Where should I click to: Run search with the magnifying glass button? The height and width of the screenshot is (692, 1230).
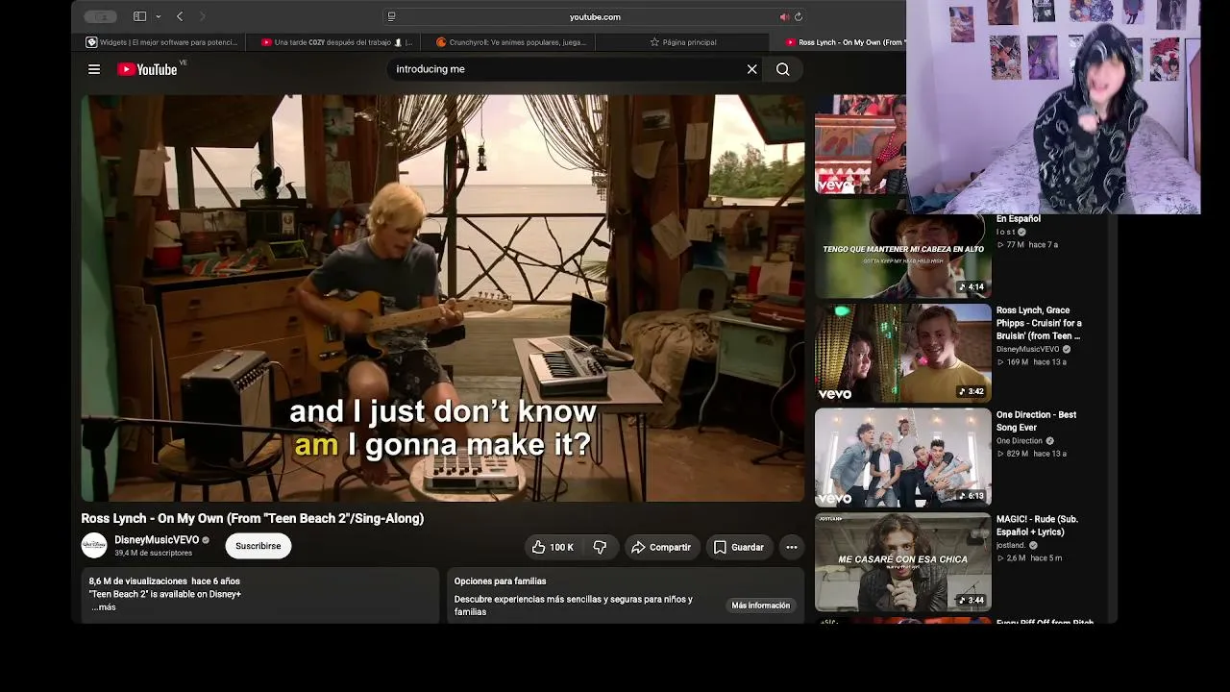pos(783,69)
